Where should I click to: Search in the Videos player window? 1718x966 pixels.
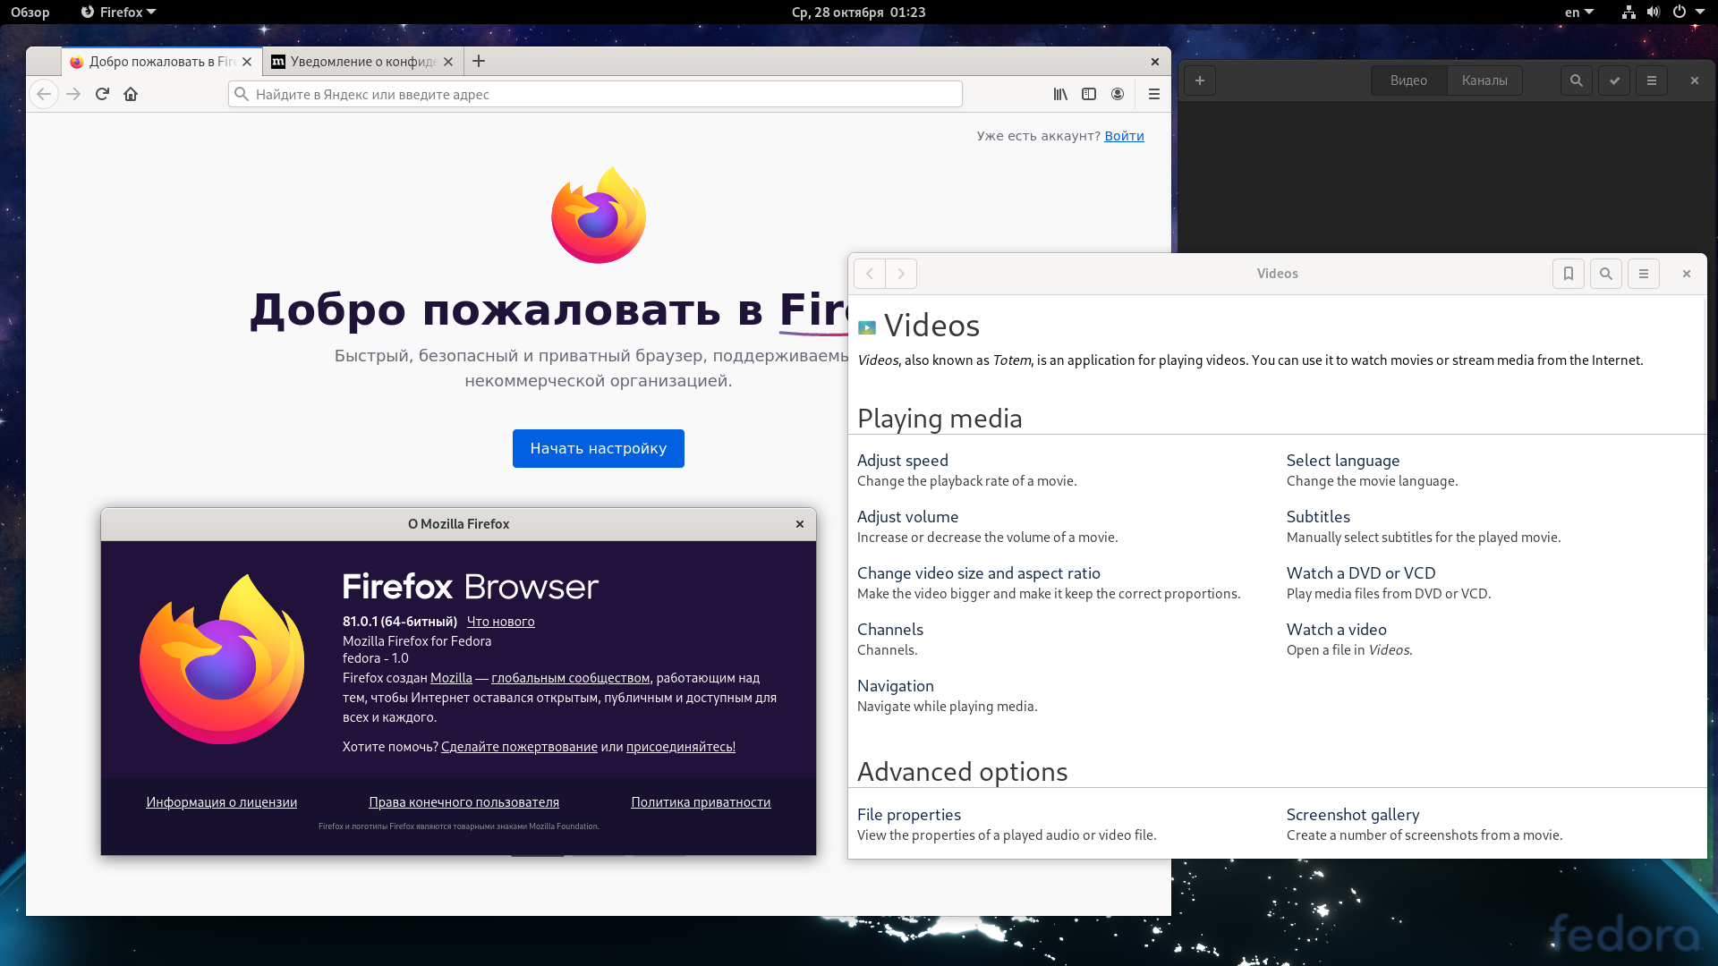pyautogui.click(x=1577, y=80)
